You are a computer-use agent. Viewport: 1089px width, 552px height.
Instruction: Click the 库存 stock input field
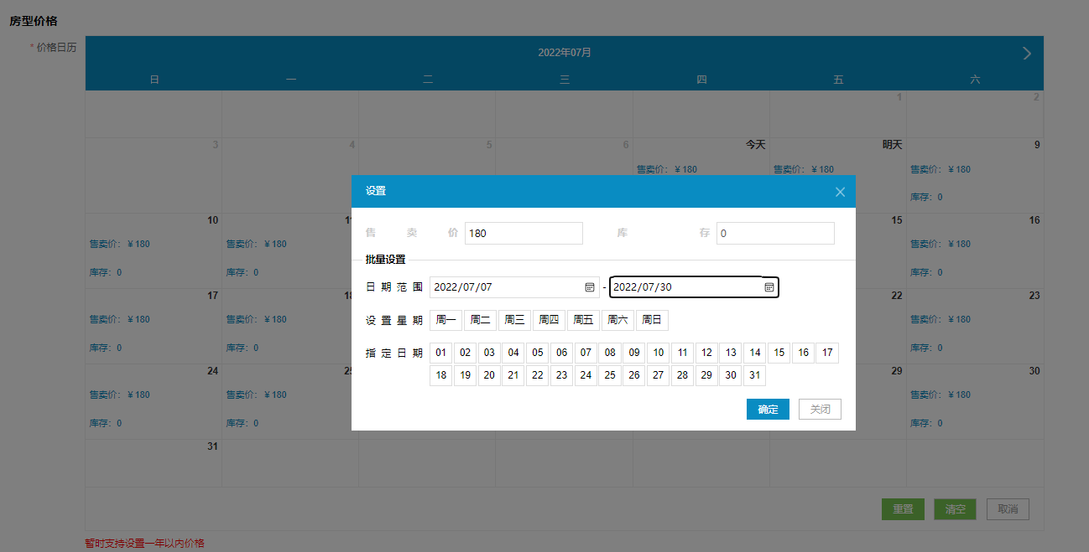click(775, 234)
